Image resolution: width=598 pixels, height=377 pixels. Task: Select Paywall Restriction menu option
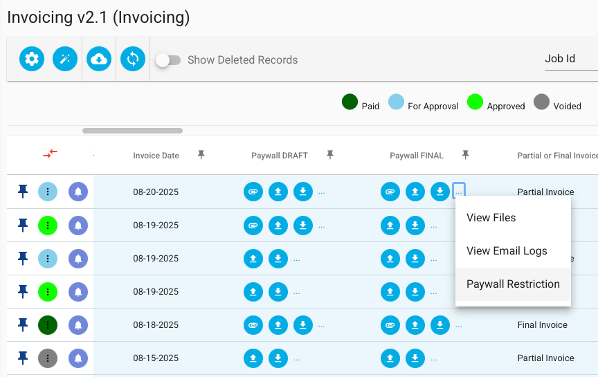(x=513, y=284)
